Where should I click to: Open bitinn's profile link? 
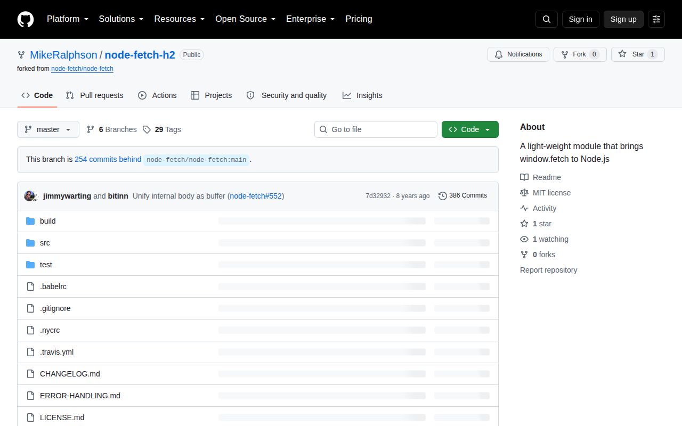(x=118, y=196)
